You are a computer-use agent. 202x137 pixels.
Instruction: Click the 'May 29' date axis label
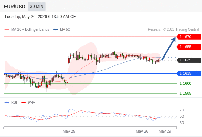tap(165, 131)
